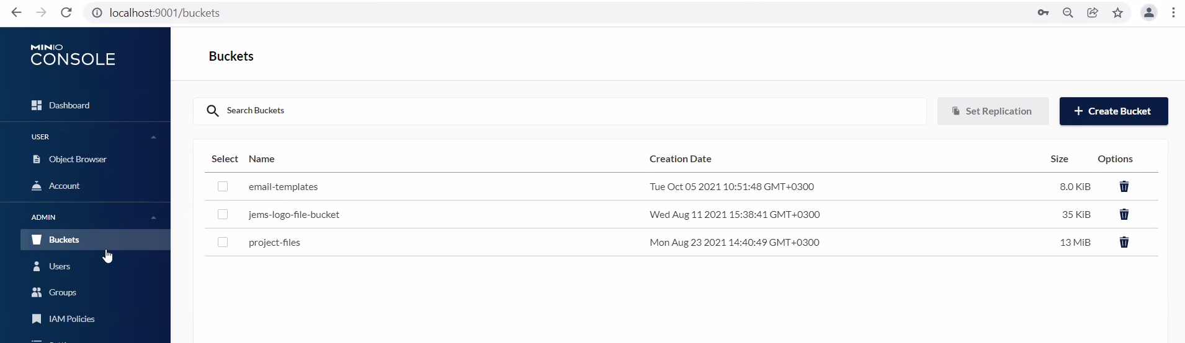Viewport: 1185px width, 343px height.
Task: Bookmark this page with the star icon
Action: click(x=1117, y=12)
